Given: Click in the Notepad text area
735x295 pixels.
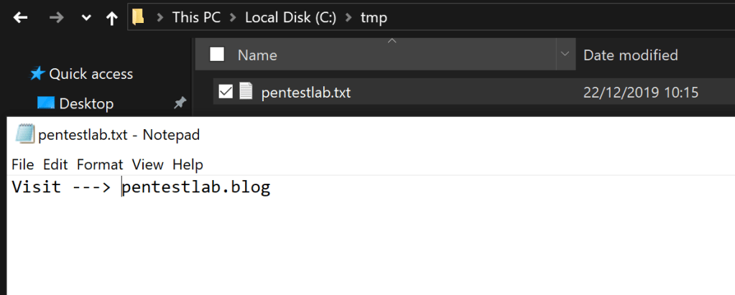Looking at the screenshot, I should 359,237.
